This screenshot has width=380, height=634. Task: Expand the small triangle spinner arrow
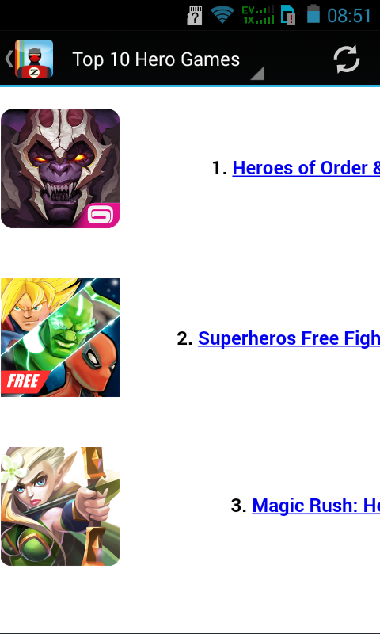tap(257, 73)
